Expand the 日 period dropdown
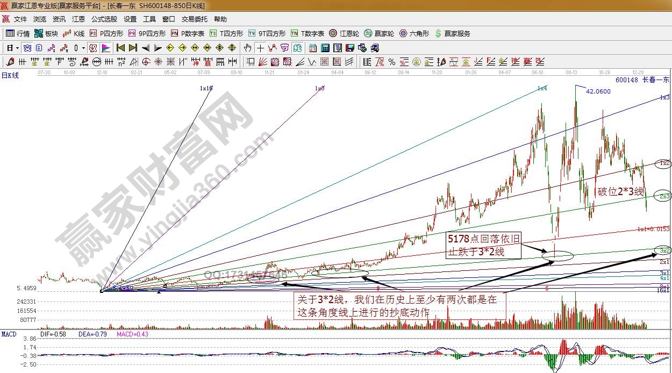The image size is (672, 373). (17, 48)
